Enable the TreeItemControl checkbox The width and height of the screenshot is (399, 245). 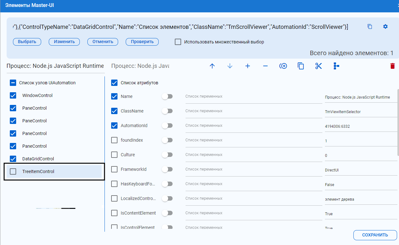point(13,171)
